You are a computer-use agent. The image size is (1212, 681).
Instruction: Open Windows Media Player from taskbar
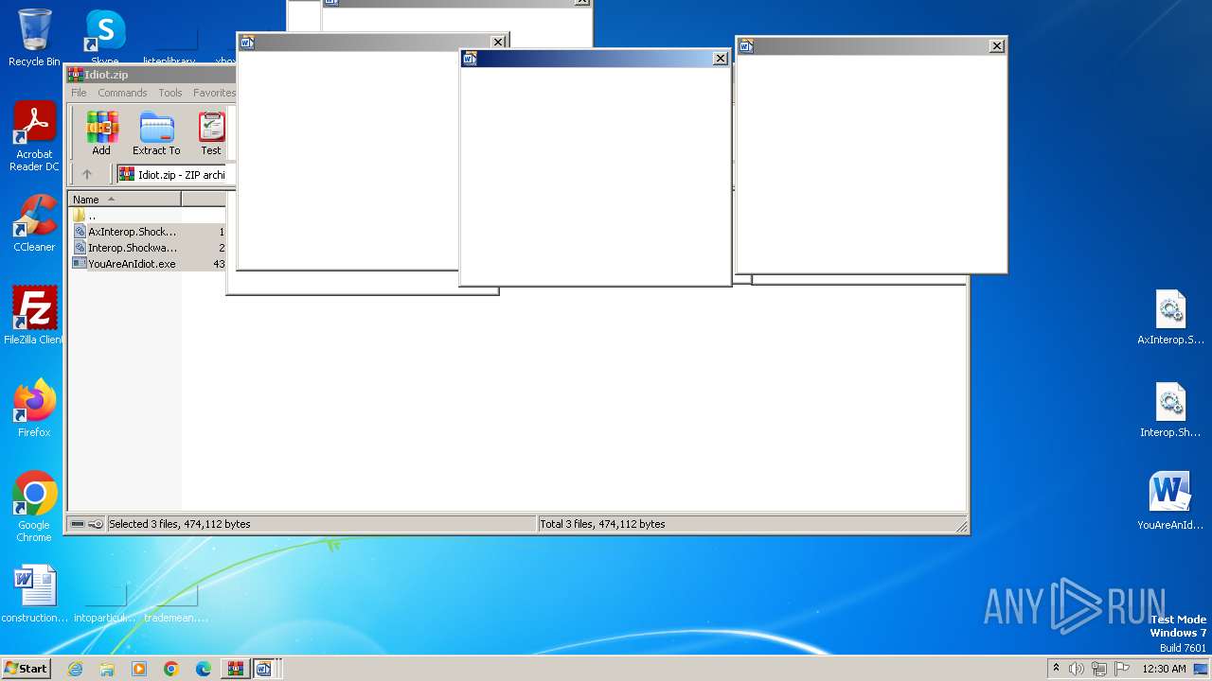(139, 669)
